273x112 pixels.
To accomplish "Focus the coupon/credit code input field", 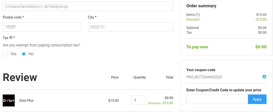I will (x=217, y=99).
